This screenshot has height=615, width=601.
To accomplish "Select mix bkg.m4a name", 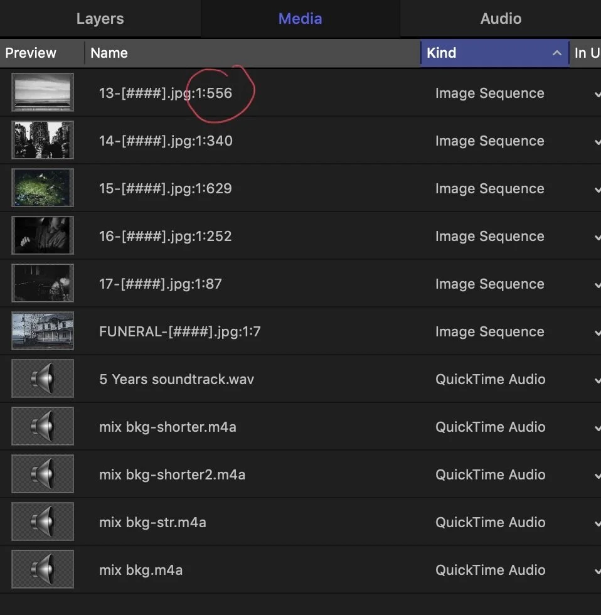I will point(141,570).
